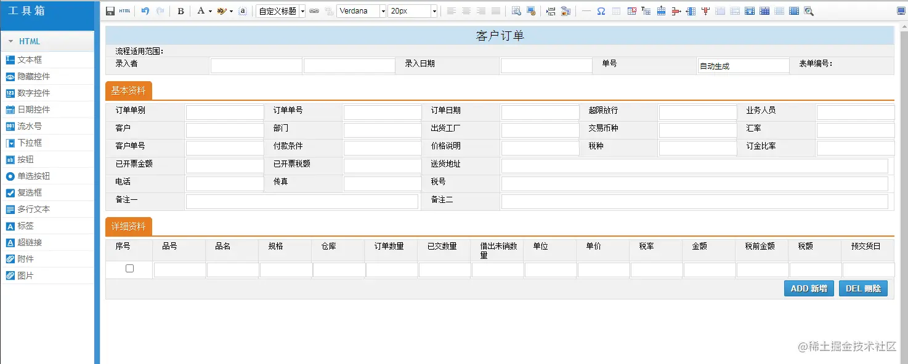Screen dimensions: 908x364
Task: Select 多行文本 in toolbox
Action: tap(47, 209)
